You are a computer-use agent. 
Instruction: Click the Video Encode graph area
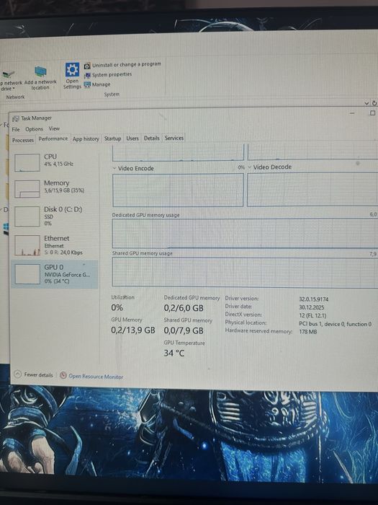(178, 190)
